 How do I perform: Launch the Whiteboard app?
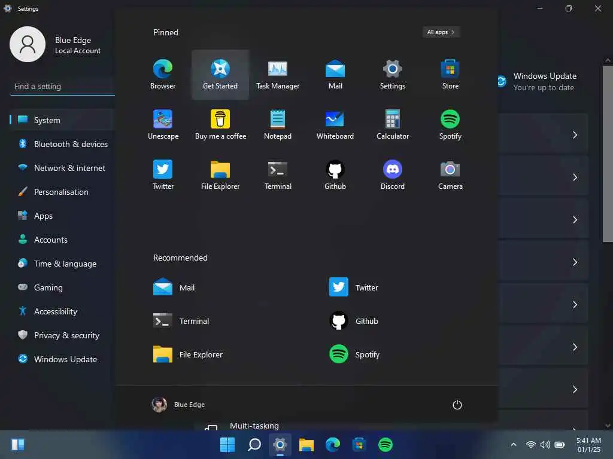coord(335,125)
